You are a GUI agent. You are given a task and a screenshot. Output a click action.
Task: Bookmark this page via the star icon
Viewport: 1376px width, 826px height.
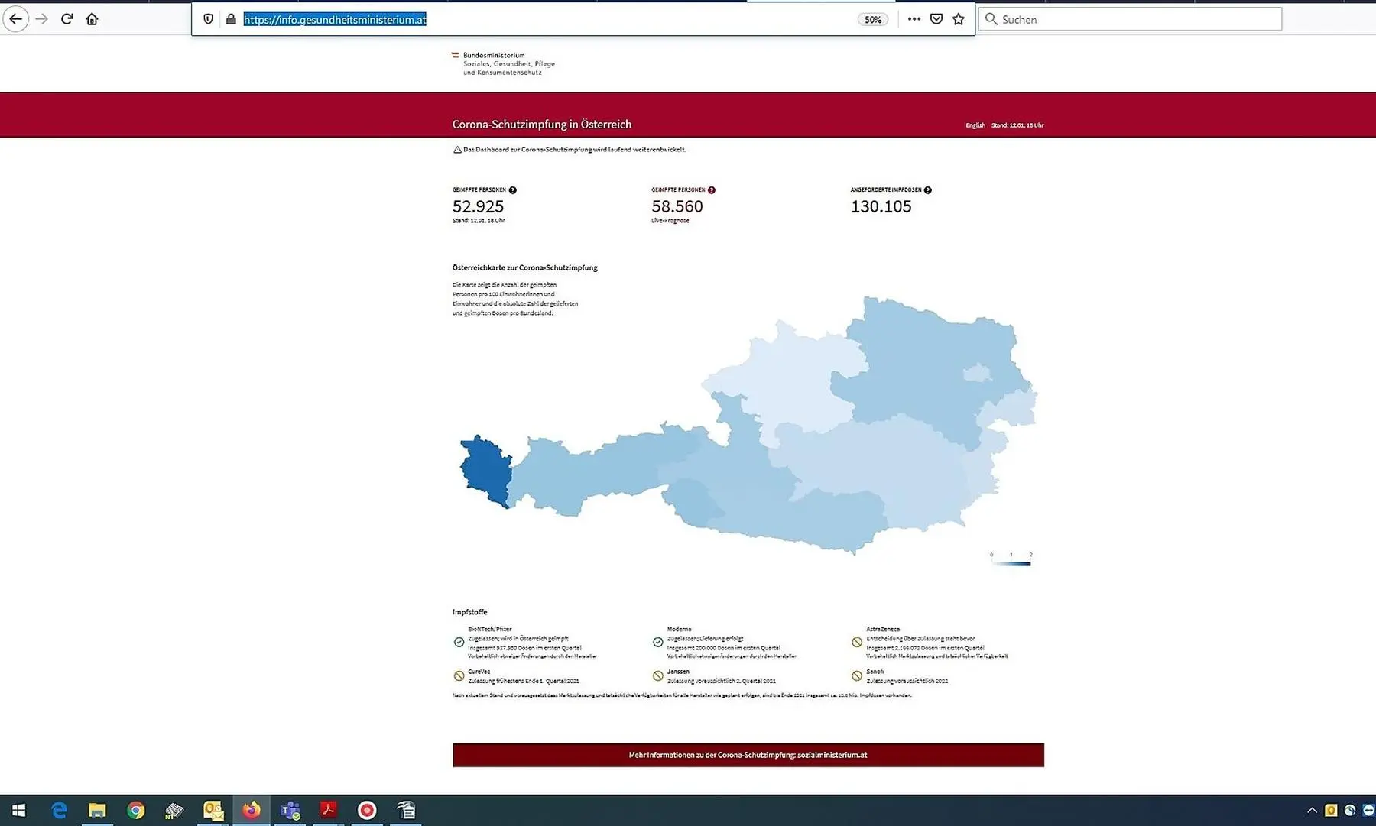[x=958, y=19]
